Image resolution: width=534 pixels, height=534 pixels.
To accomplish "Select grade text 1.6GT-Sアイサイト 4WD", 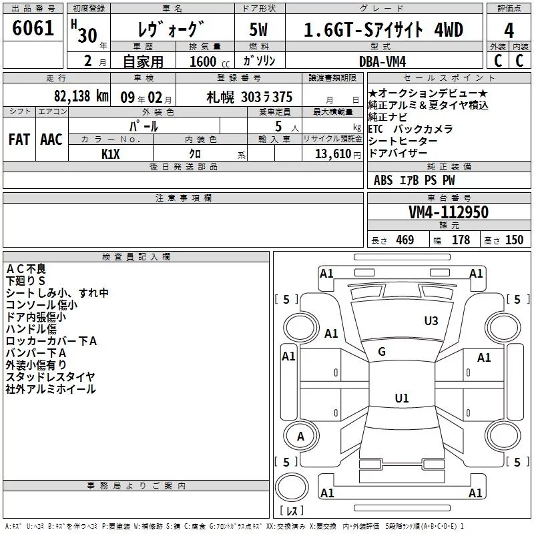I will 383,29.
